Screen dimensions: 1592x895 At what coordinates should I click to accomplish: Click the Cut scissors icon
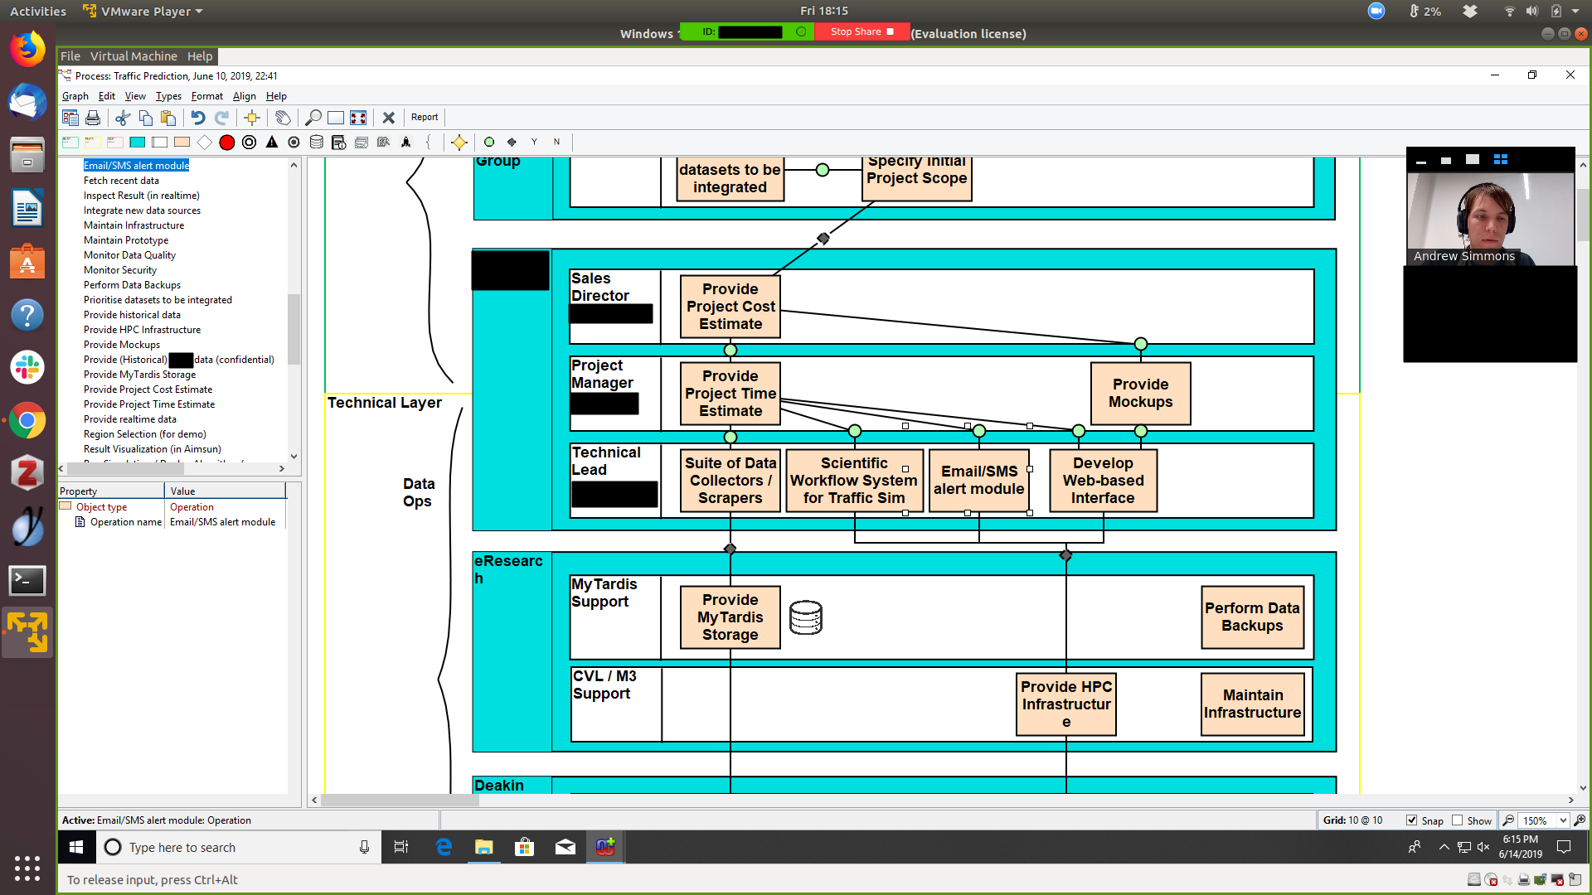(x=123, y=118)
